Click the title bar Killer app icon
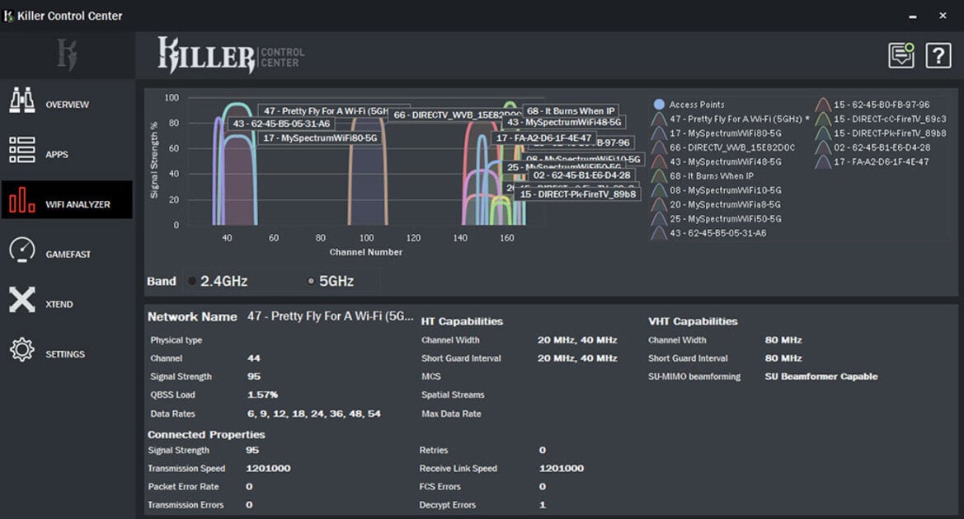This screenshot has width=964, height=519. pos(8,16)
